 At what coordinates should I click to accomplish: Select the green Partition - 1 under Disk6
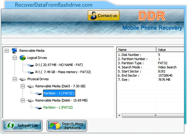click(x=58, y=108)
